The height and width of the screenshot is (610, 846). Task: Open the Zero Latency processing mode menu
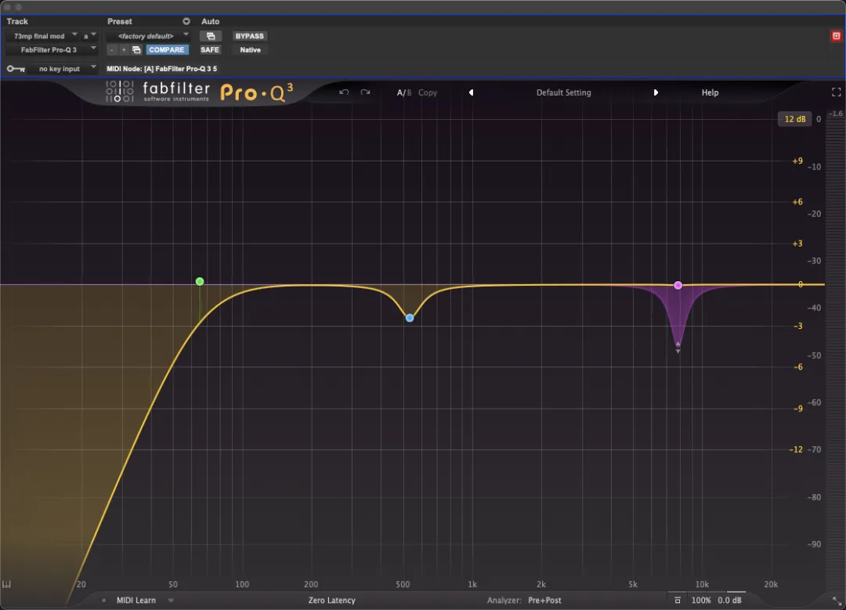(x=332, y=600)
